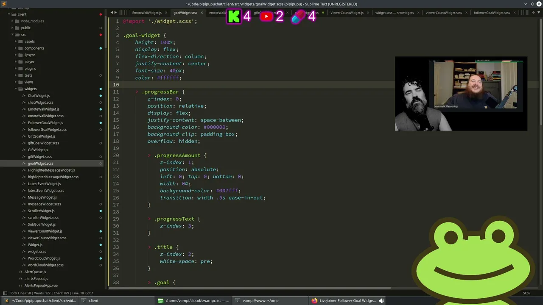Place cursor on the #ffffff color value
Image resolution: width=543 pixels, height=305 pixels.
coord(168,78)
